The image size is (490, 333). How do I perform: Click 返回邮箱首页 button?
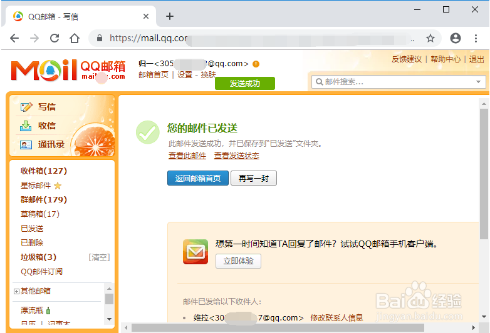pos(198,178)
